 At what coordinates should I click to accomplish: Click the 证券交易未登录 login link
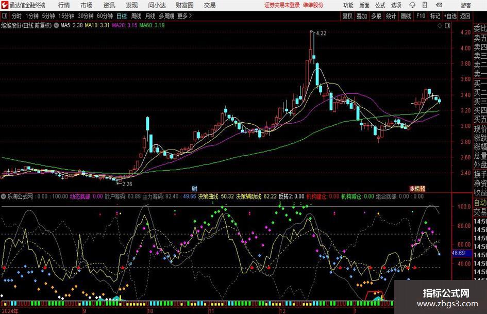282,5
